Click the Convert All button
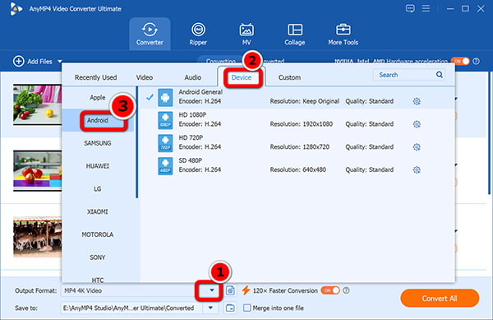Viewport: 493px width, 320px height. click(x=440, y=299)
